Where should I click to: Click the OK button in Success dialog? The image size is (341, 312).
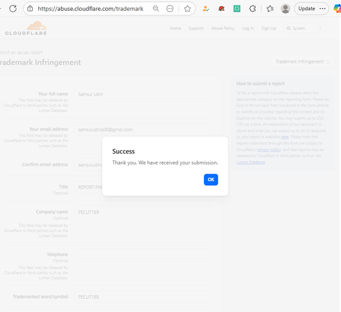pyautogui.click(x=211, y=180)
